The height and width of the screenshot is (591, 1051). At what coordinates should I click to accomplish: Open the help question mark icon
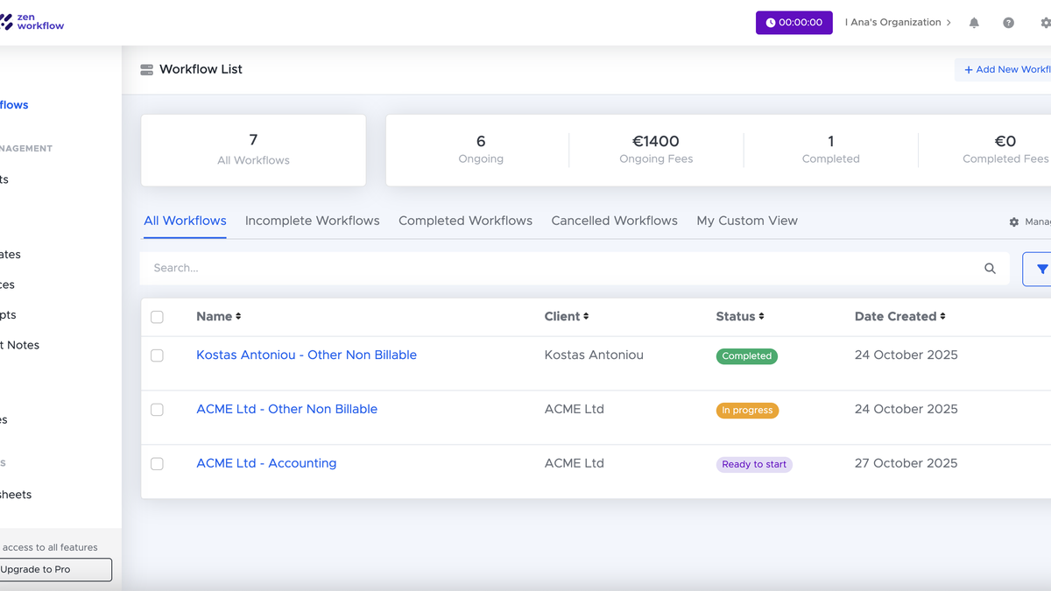click(x=1008, y=23)
